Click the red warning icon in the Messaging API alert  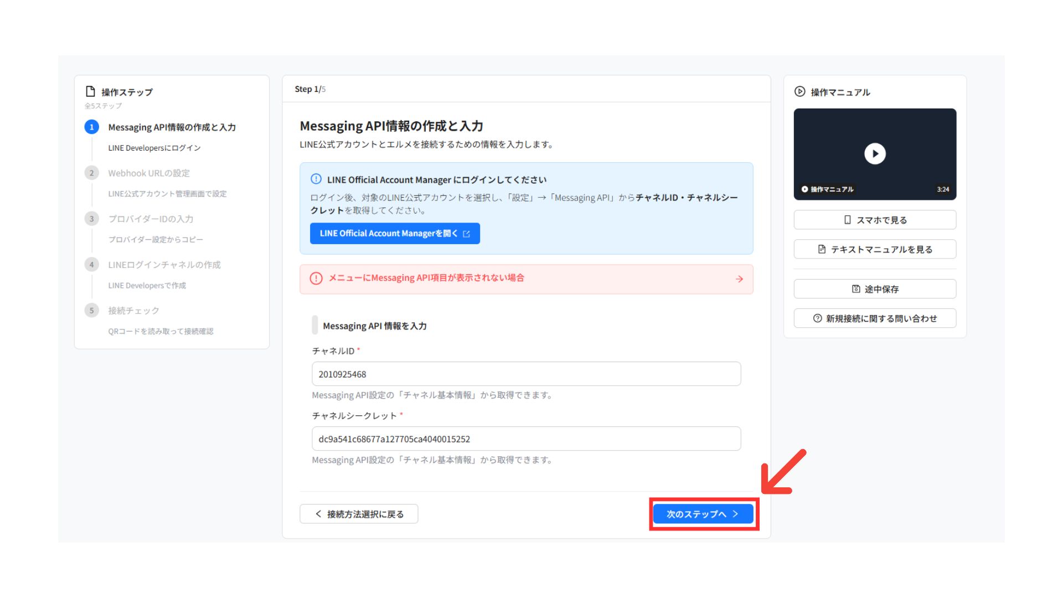pos(316,279)
